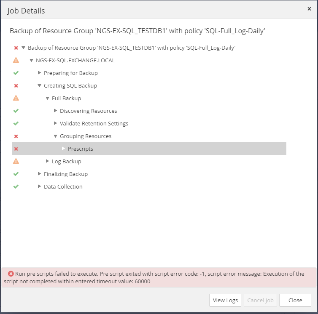Screen dimensions: 318x314
Task: Click green checkmark next to Data Collection
Action: [16, 187]
